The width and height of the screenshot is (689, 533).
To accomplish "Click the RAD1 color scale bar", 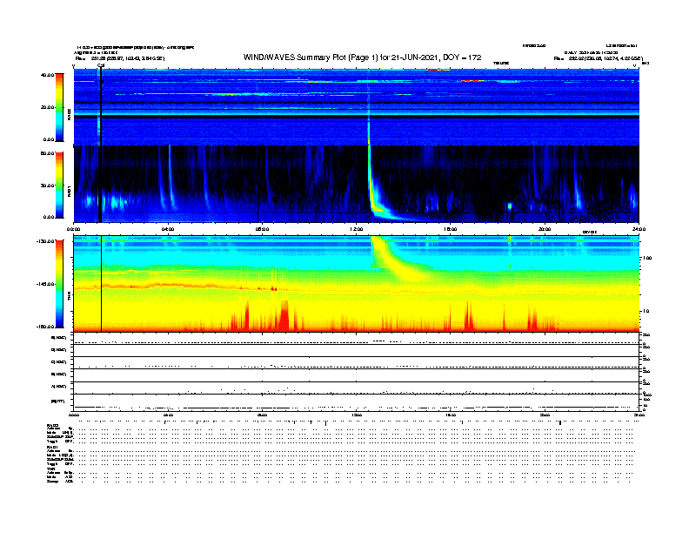I will pyautogui.click(x=59, y=186).
